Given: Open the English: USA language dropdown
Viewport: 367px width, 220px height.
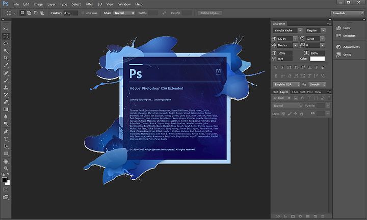Looking at the screenshot, I should click(286, 85).
